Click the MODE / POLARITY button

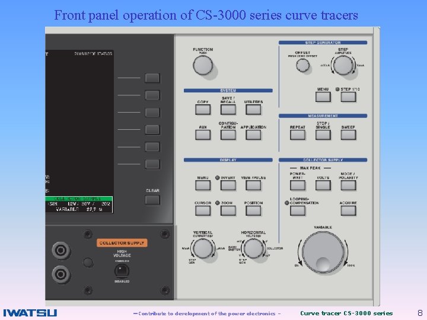348,185
